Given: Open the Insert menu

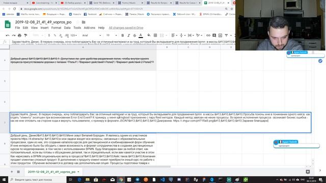Looking at the screenshot, I should tap(44, 28).
